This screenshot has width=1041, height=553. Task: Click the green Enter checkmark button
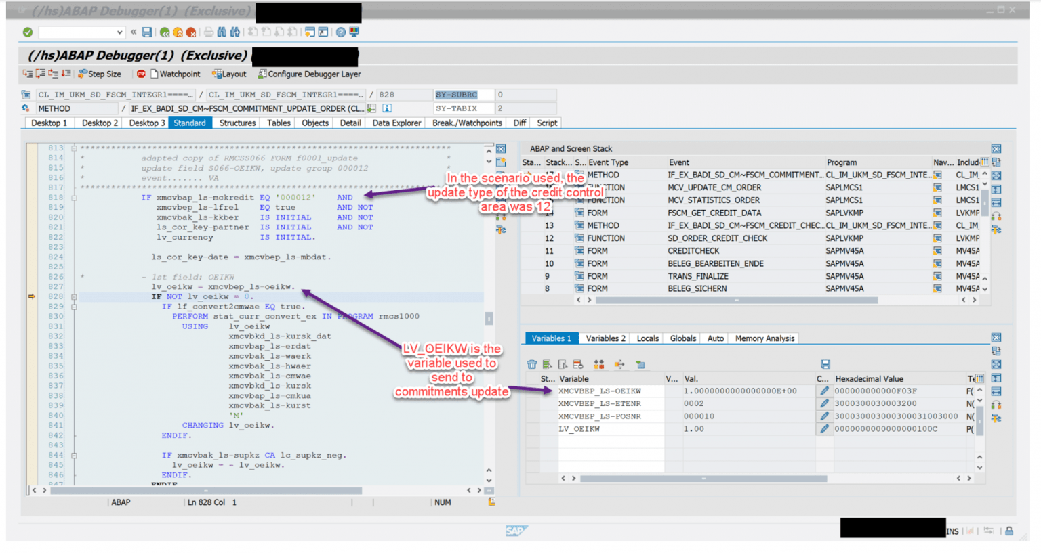28,32
